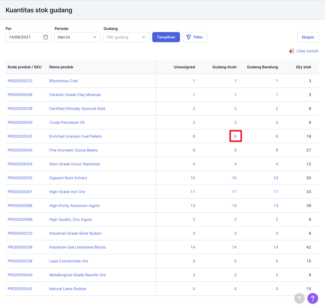Open the calendar icon in Per field
The image size is (325, 306).
click(x=45, y=37)
